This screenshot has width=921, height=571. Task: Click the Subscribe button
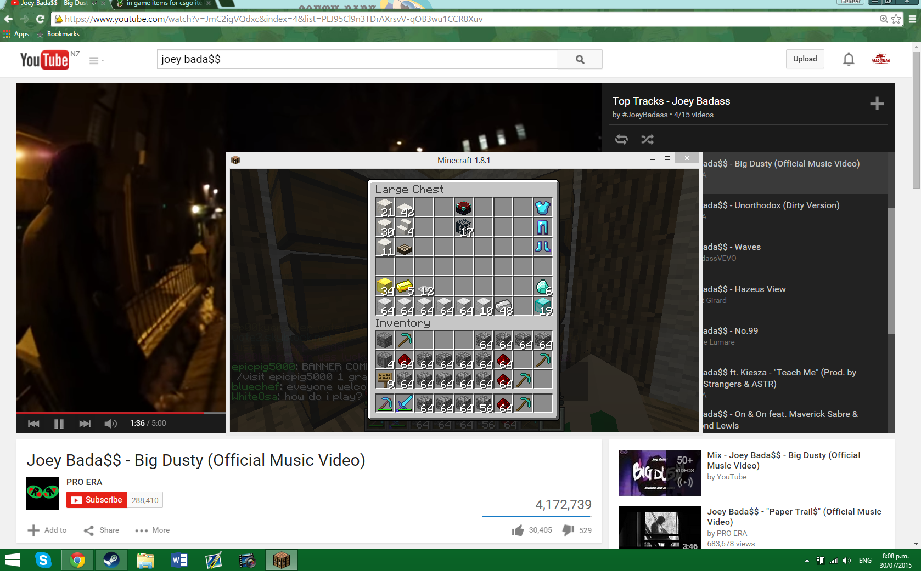click(97, 500)
